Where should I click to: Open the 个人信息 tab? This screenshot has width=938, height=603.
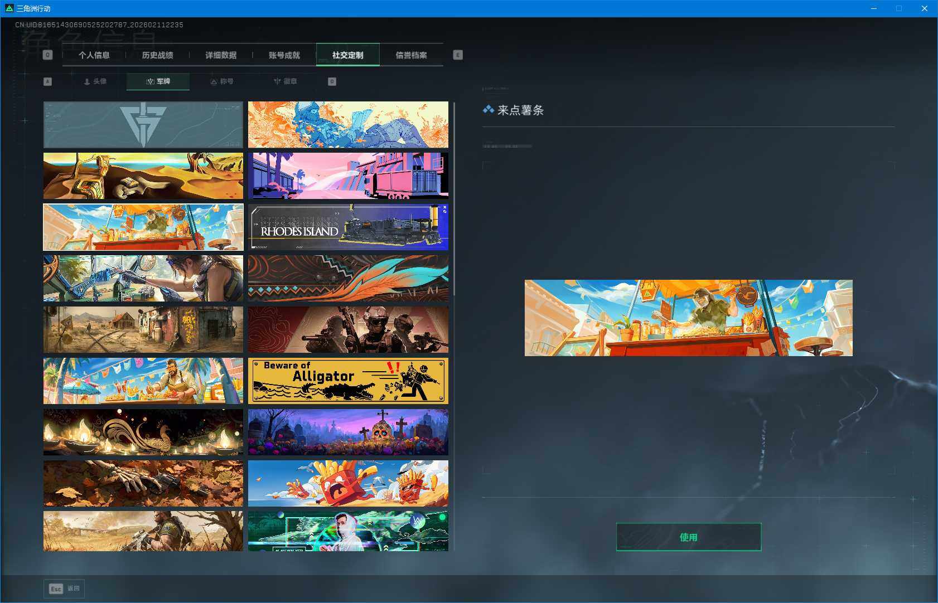tap(94, 55)
